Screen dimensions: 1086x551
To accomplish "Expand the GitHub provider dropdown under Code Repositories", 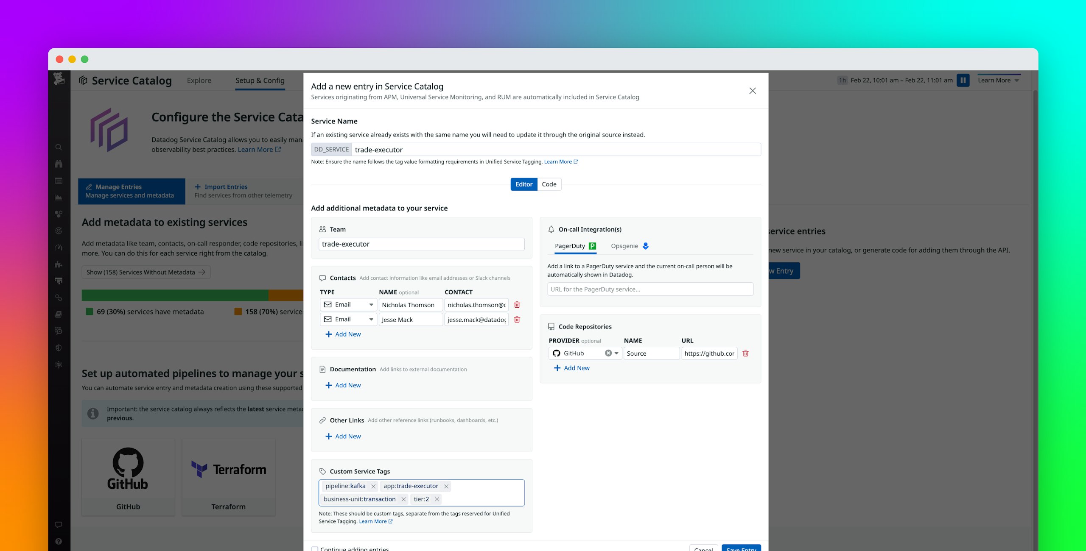I will coord(616,353).
